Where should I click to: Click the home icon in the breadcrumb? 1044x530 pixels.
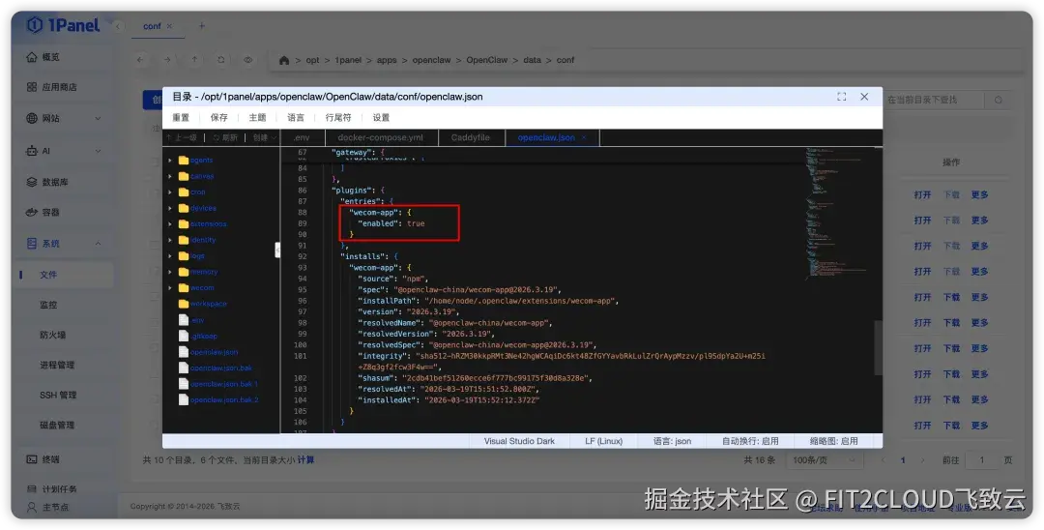click(x=283, y=60)
